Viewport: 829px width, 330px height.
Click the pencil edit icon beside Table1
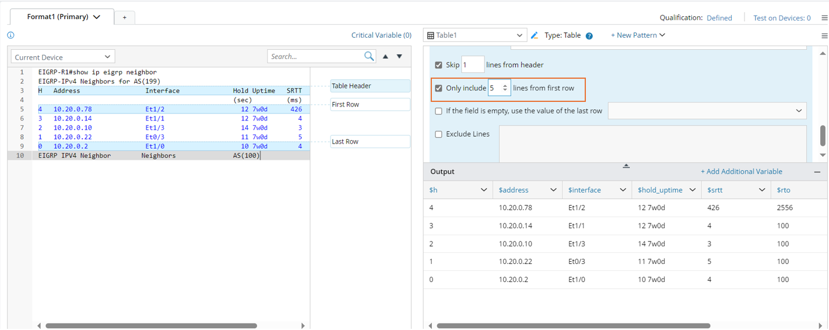[534, 35]
